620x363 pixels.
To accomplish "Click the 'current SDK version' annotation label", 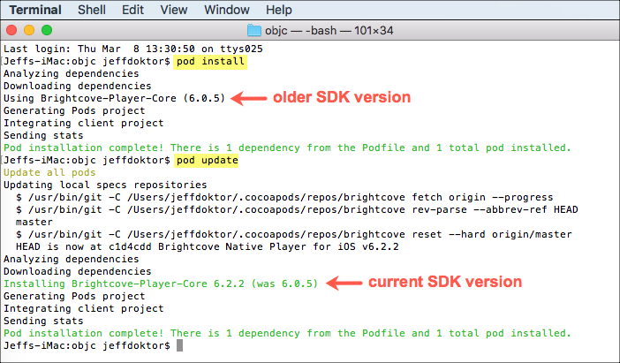I will point(444,282).
